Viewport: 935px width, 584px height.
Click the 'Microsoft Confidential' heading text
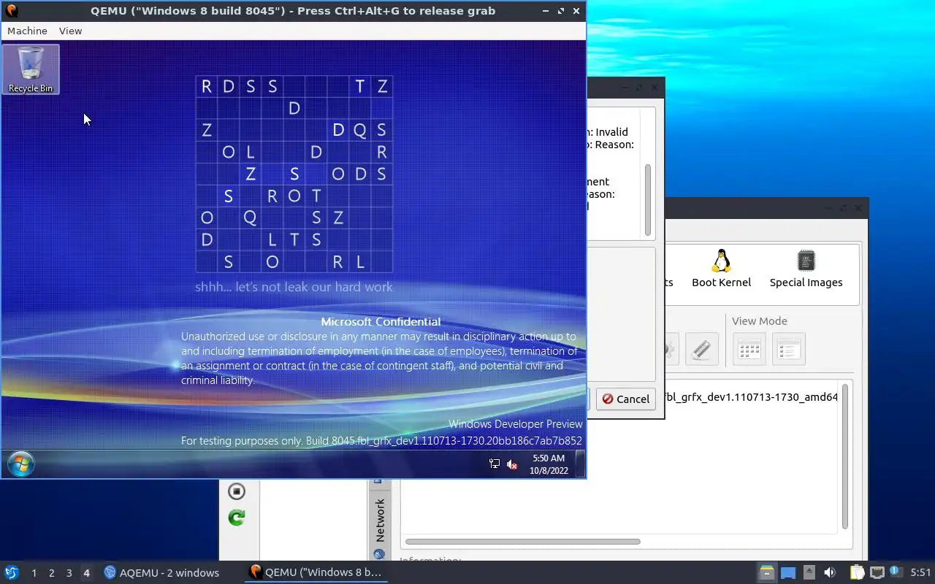(381, 321)
